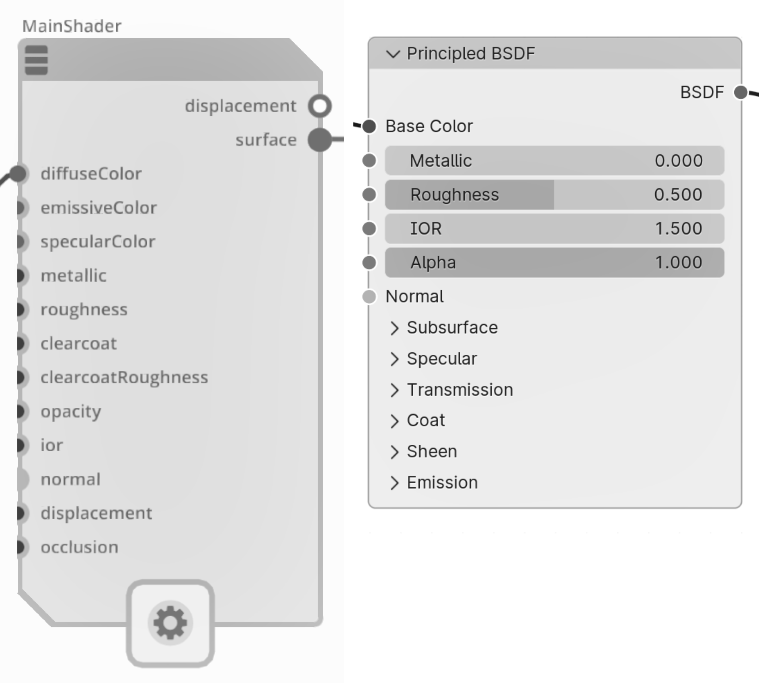
Task: Click the MainShader hamburger menu icon
Action: [x=36, y=60]
